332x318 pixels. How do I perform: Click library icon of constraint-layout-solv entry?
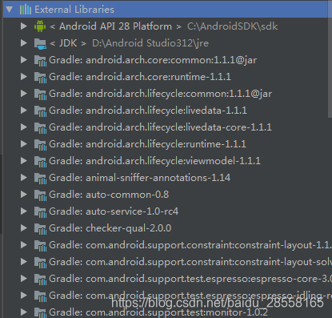[x=40, y=263]
